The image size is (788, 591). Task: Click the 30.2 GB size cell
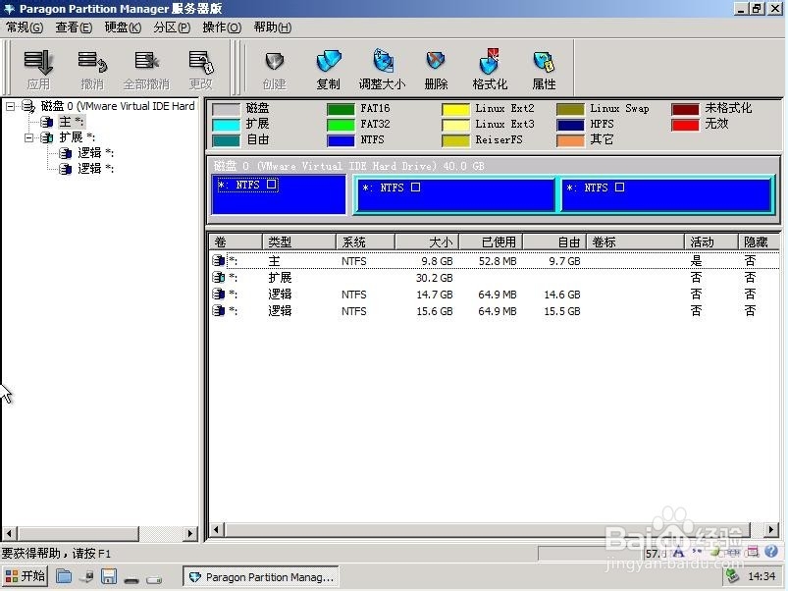click(x=434, y=278)
